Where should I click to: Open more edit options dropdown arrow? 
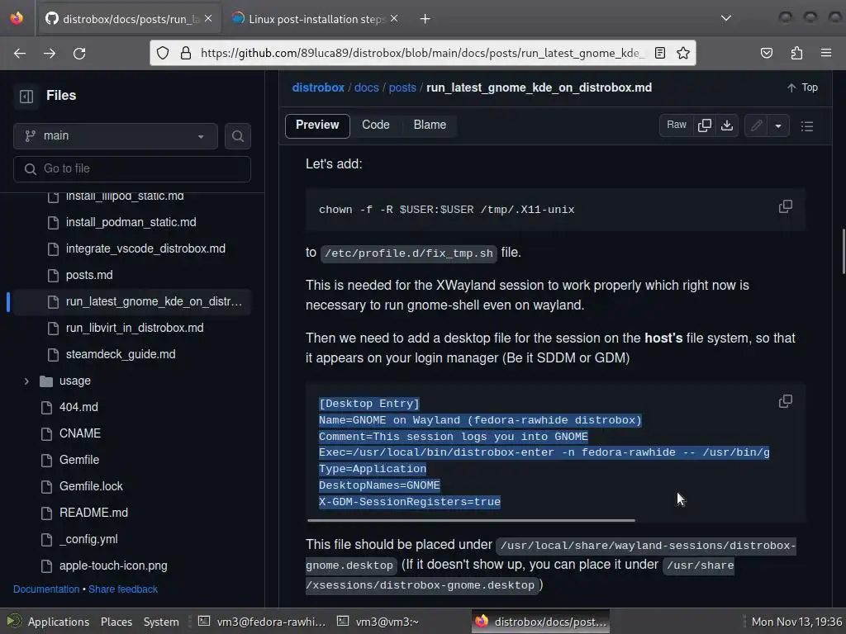click(x=778, y=125)
